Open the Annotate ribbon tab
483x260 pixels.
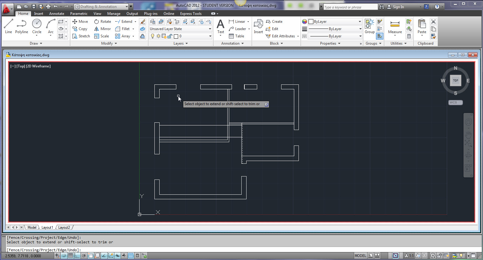[x=57, y=14]
